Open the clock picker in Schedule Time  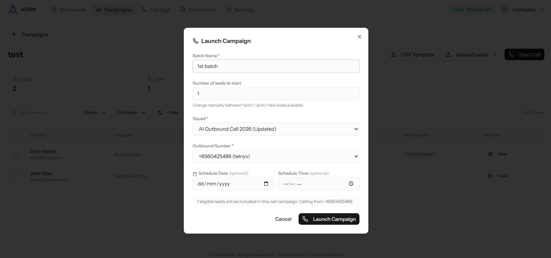[351, 184]
